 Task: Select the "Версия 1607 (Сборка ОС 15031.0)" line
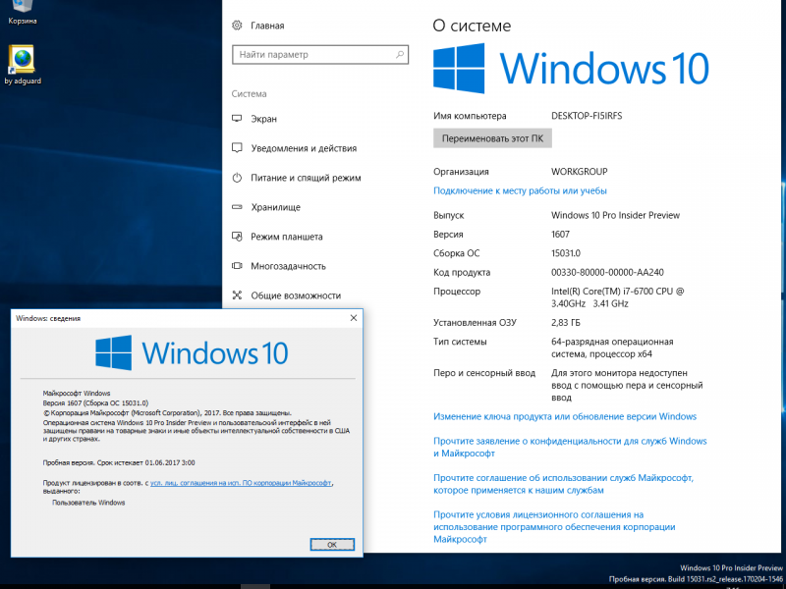tap(95, 403)
